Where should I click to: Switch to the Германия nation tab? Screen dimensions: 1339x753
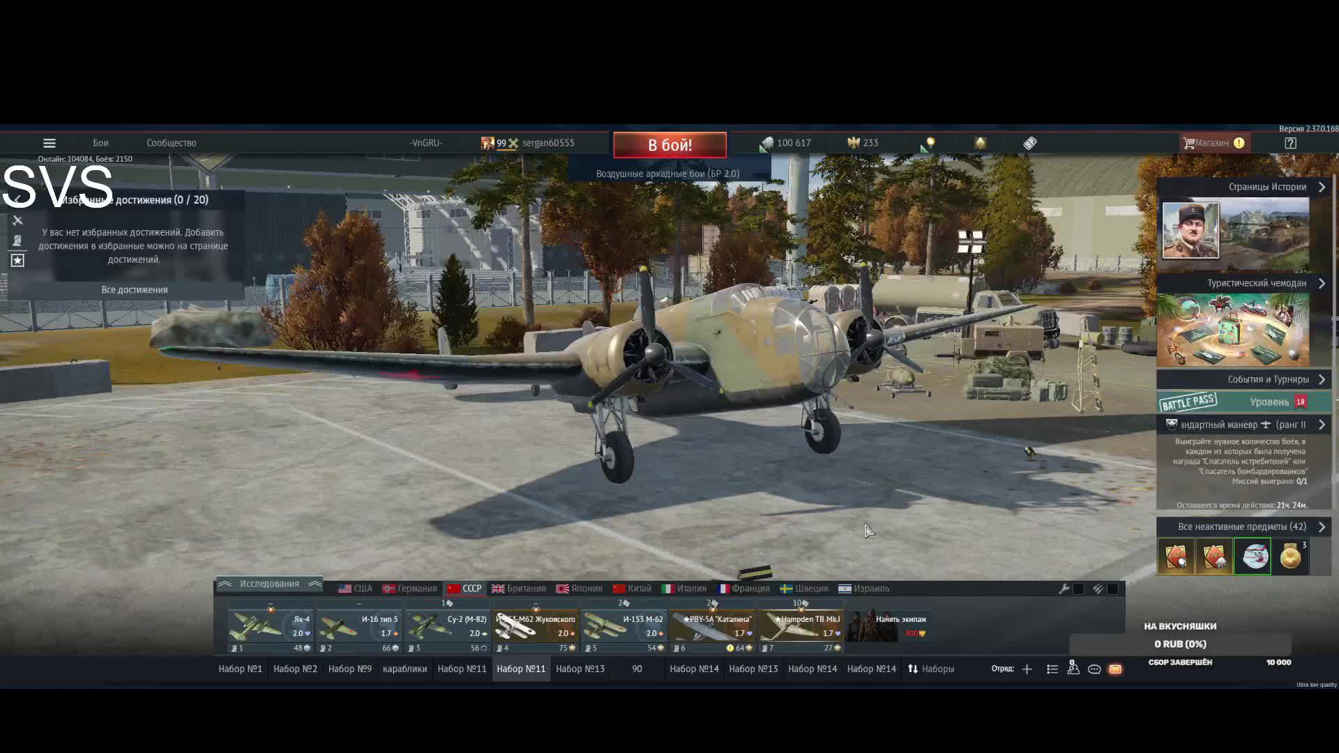(409, 589)
